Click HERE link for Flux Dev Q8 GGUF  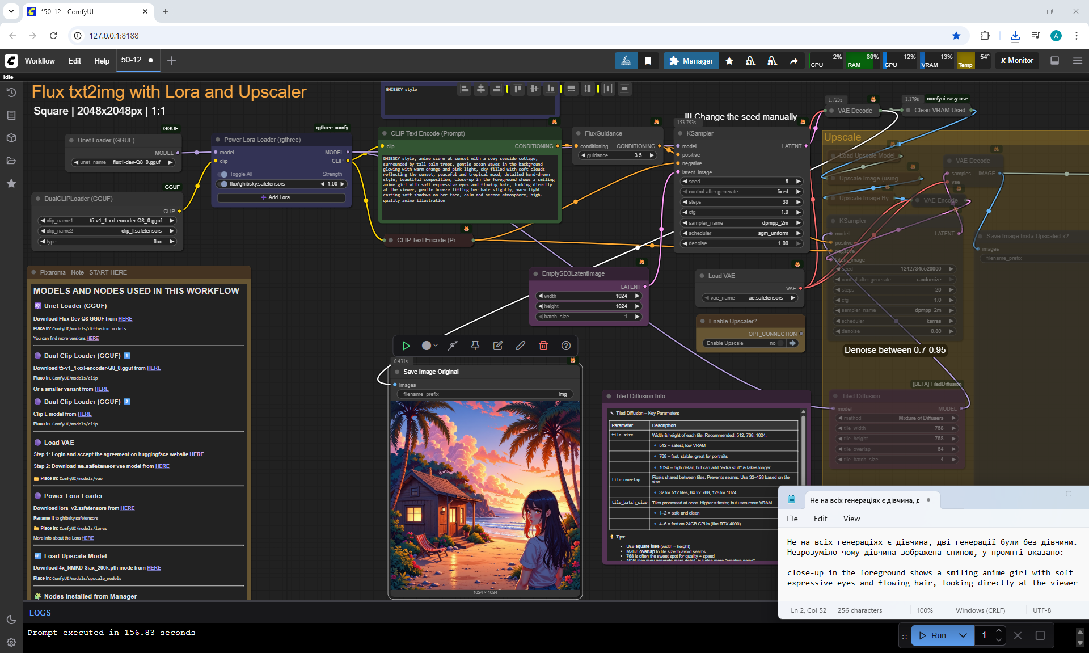click(x=125, y=319)
